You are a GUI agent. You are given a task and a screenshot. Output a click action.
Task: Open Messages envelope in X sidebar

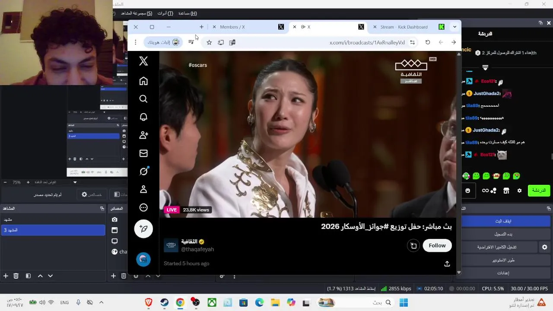(x=143, y=153)
